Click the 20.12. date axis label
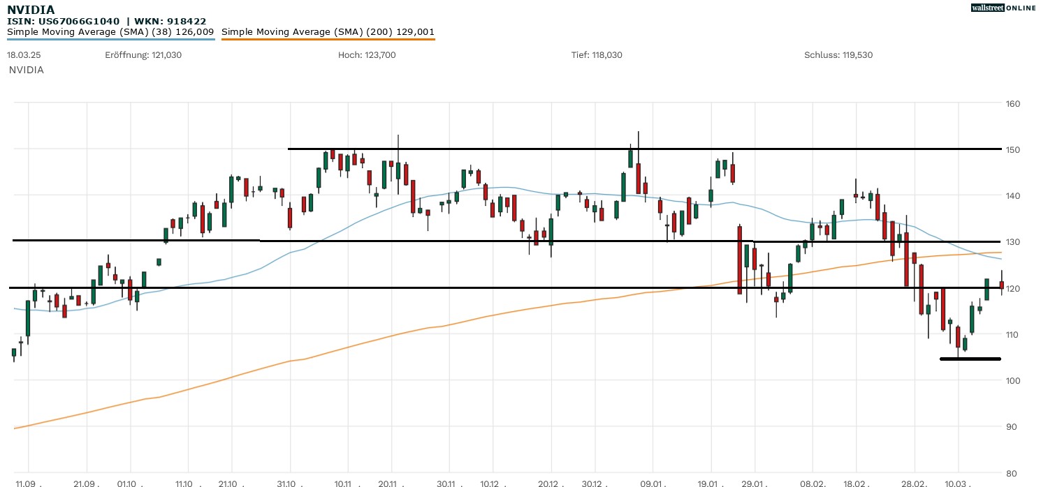Image resolution: width=1041 pixels, height=487 pixels. (551, 483)
